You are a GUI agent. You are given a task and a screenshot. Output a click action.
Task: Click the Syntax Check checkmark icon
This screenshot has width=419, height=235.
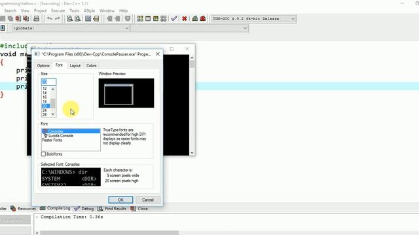point(174,18)
